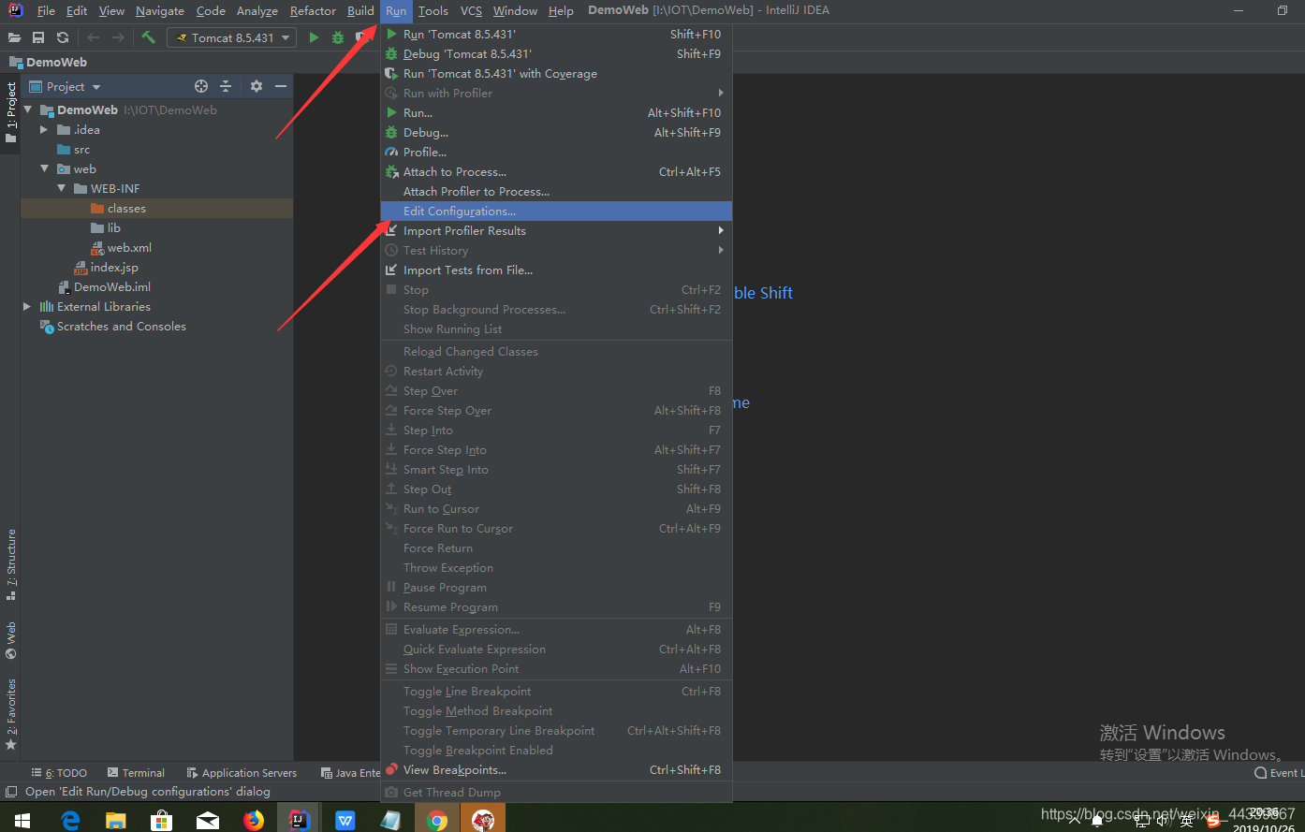Choose Profile... menu entry
The width and height of the screenshot is (1305, 832).
tap(556, 152)
